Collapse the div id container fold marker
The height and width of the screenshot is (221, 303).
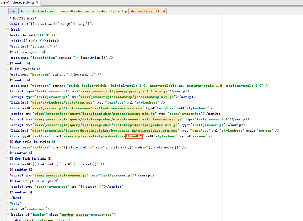coord(8,209)
